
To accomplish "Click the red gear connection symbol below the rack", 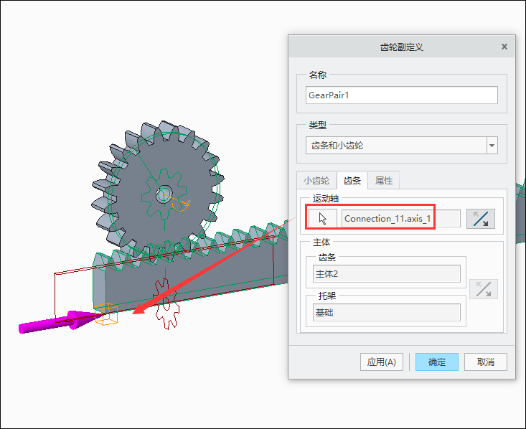I will pyautogui.click(x=166, y=304).
